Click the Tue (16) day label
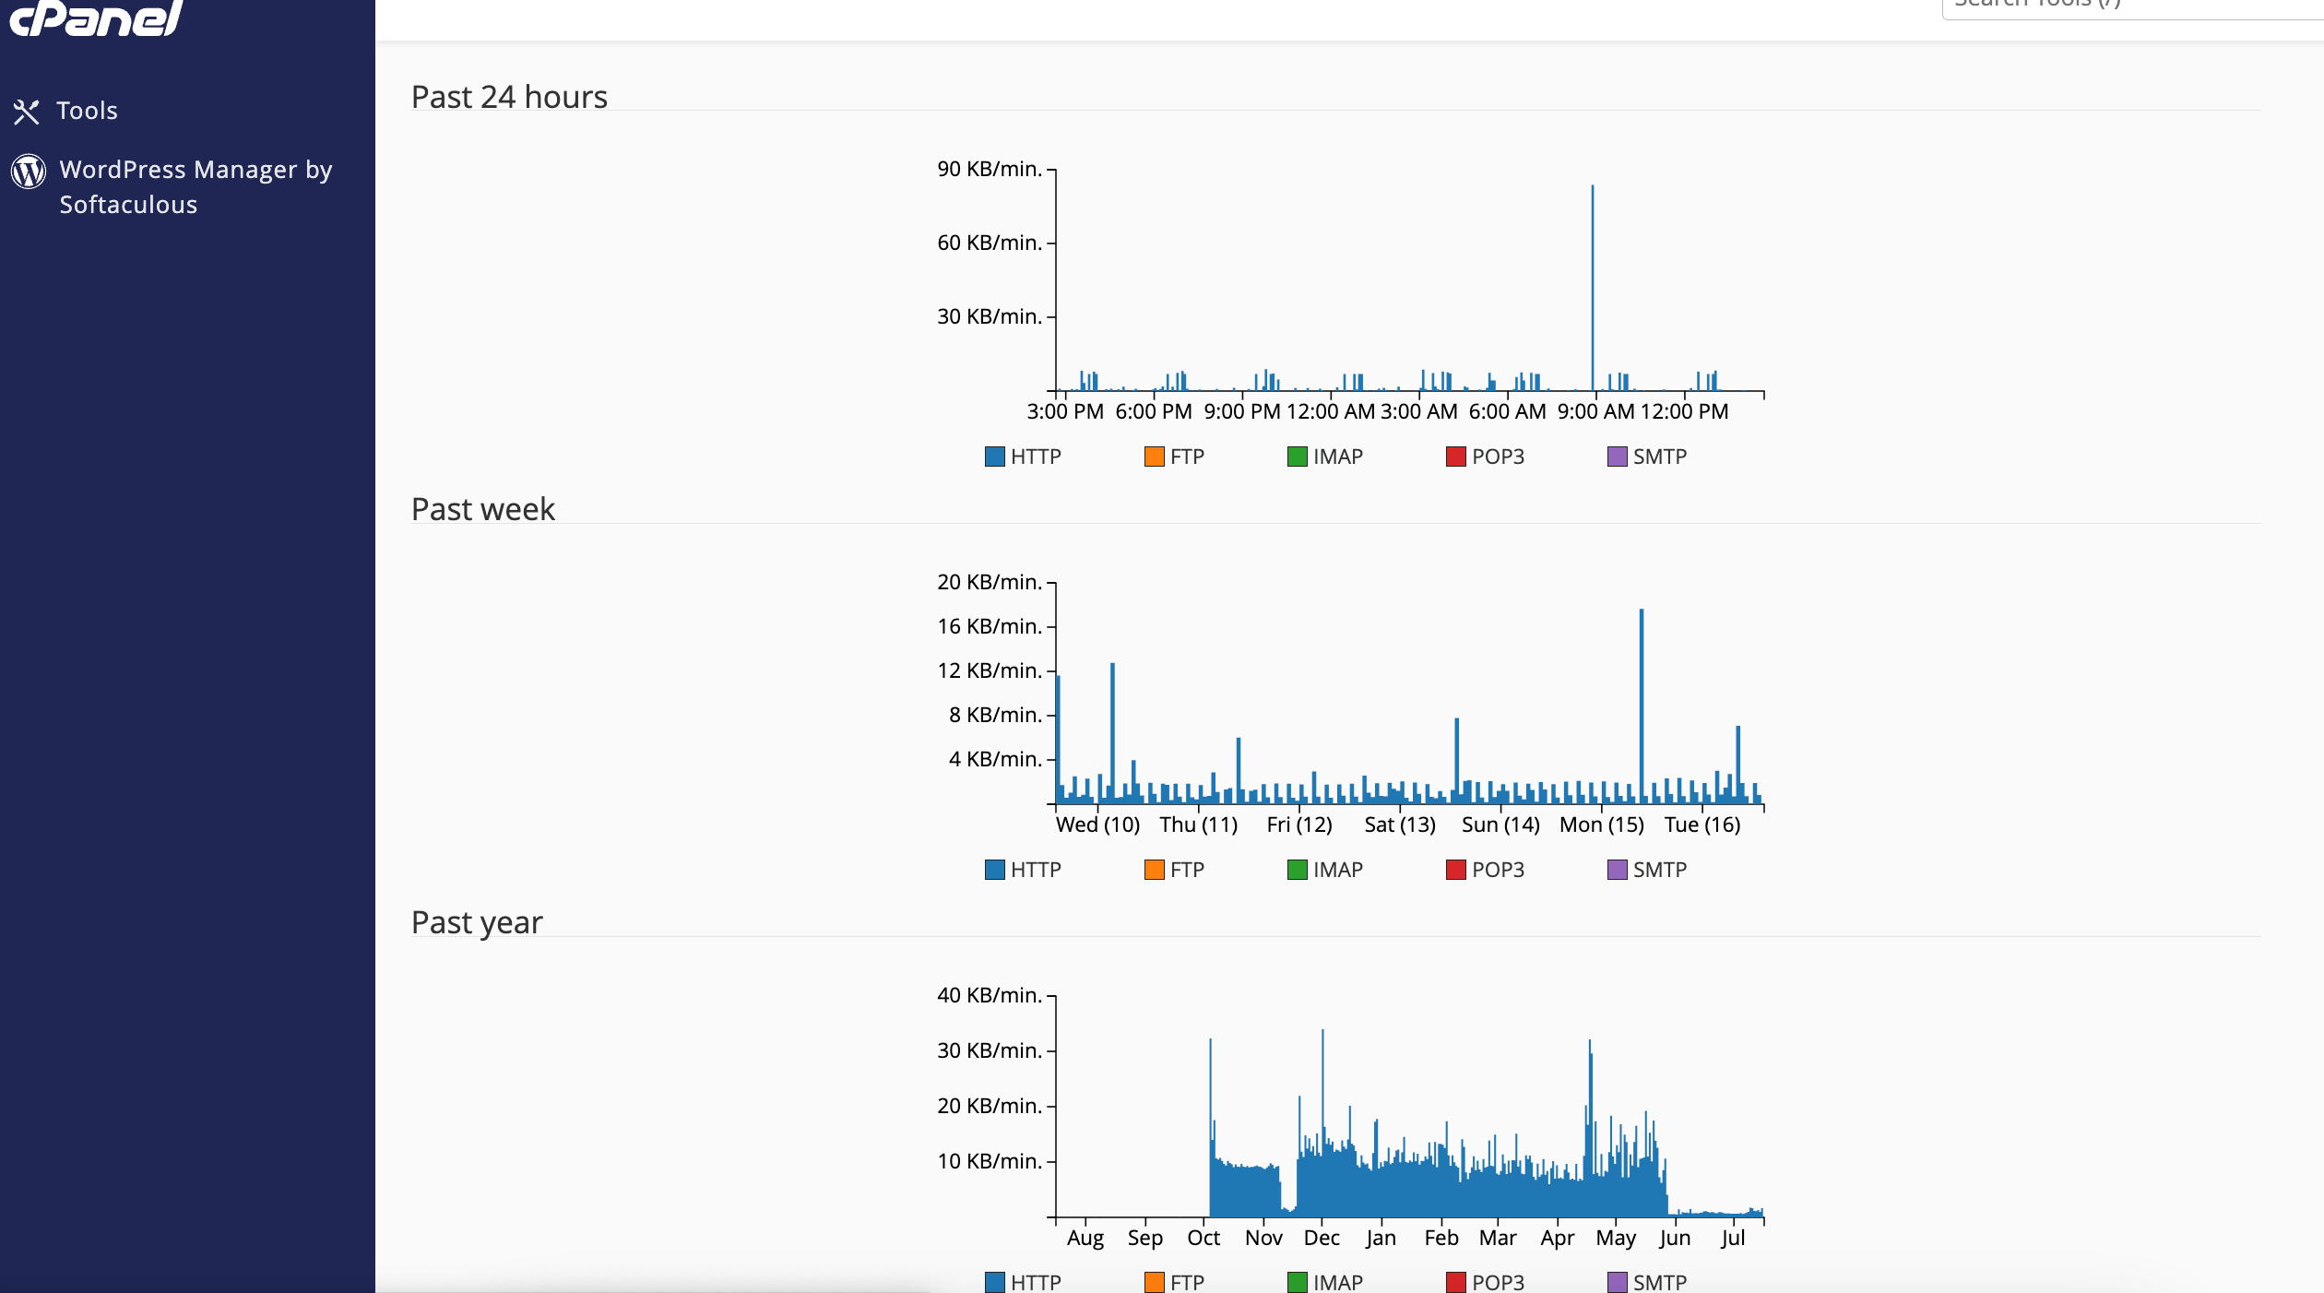The image size is (2324, 1293). (x=1702, y=824)
